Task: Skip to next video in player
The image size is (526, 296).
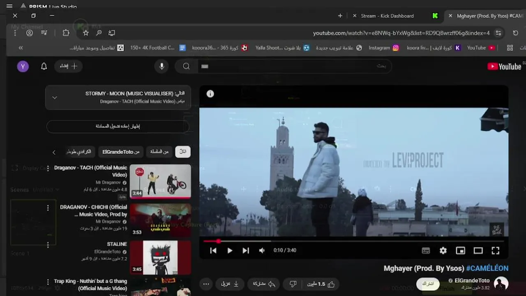Action: [x=246, y=250]
